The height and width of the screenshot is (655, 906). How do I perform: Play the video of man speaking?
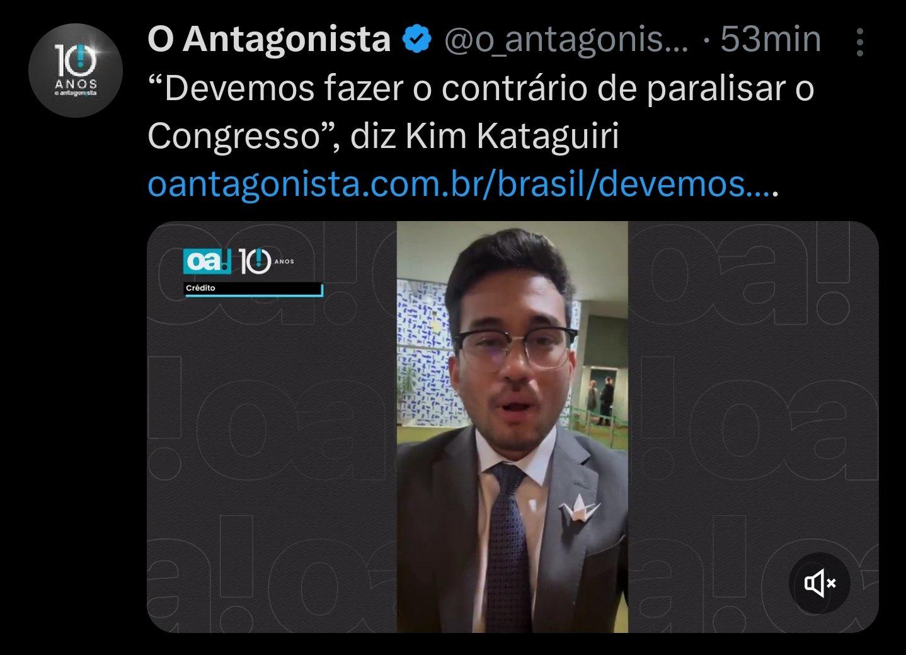point(512,426)
